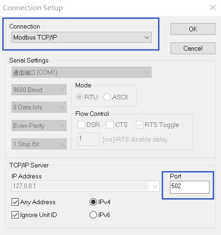Toggle the CTS flow control checkbox
221x235 pixels.
[110, 125]
